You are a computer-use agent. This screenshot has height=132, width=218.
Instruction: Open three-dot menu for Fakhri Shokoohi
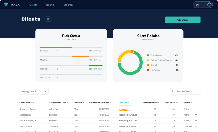click(197, 126)
